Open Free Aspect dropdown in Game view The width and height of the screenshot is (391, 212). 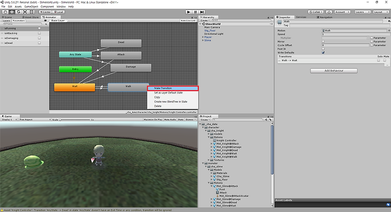(35, 120)
